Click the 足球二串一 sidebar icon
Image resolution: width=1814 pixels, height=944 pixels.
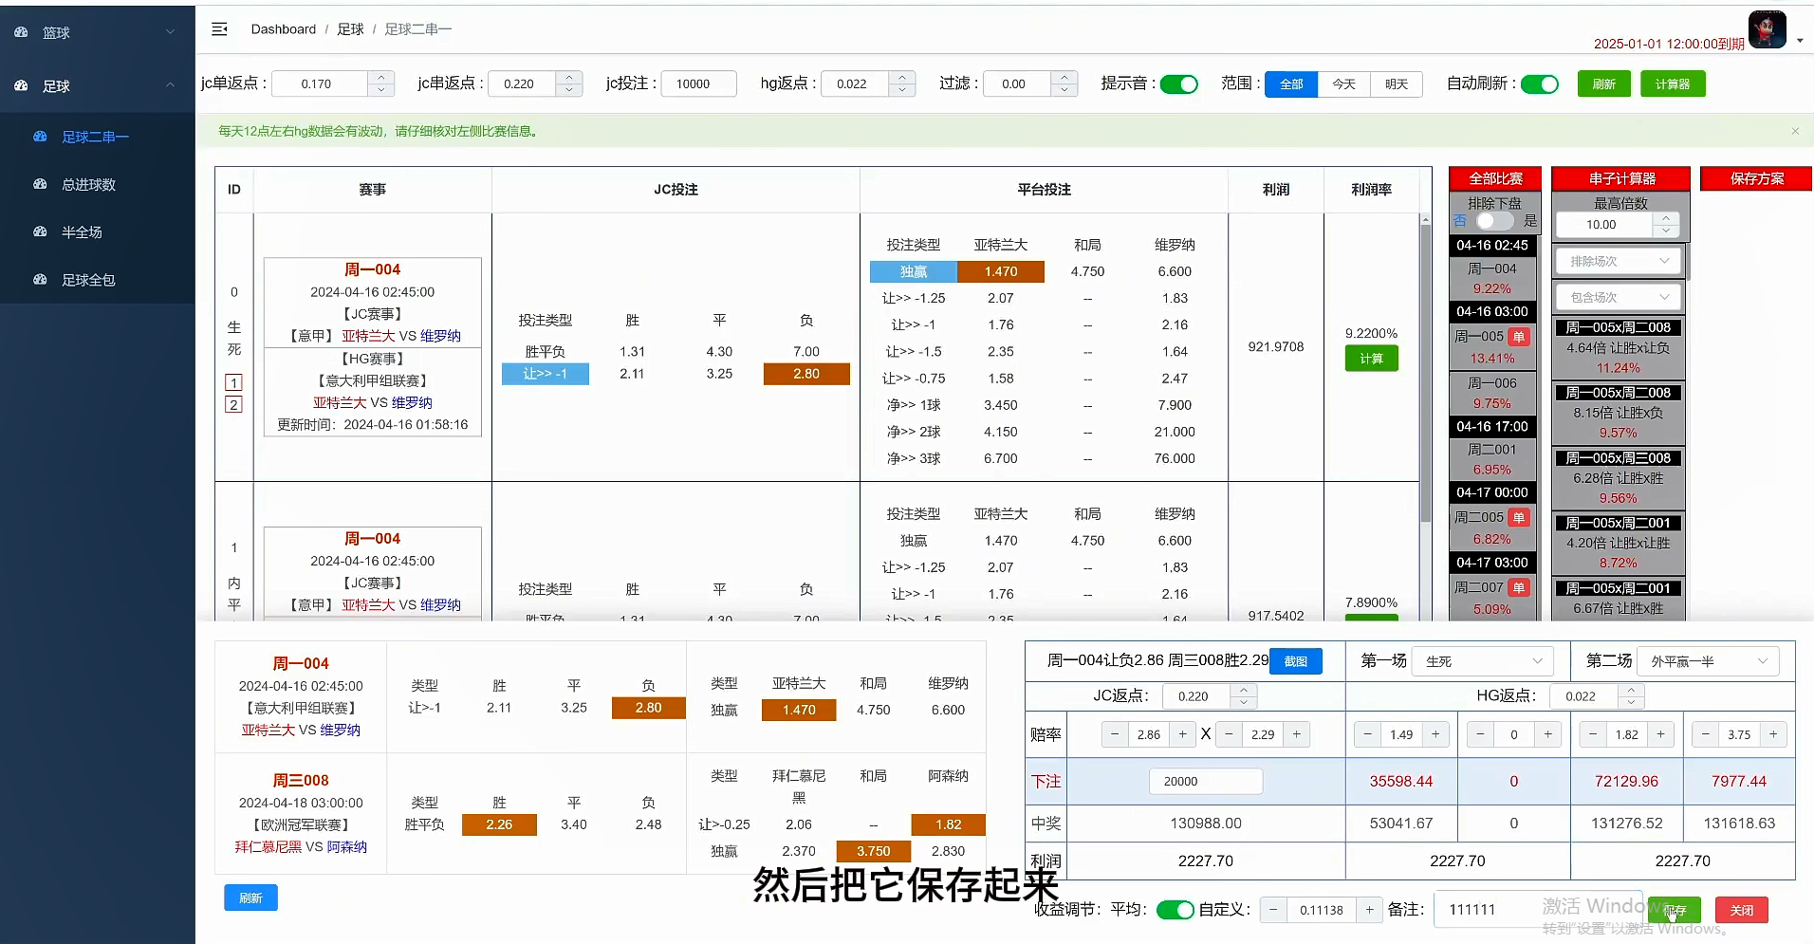coord(40,137)
